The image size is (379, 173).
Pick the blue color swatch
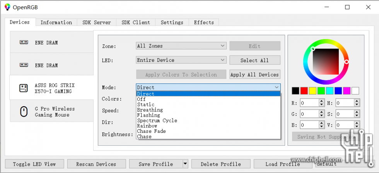(338, 91)
